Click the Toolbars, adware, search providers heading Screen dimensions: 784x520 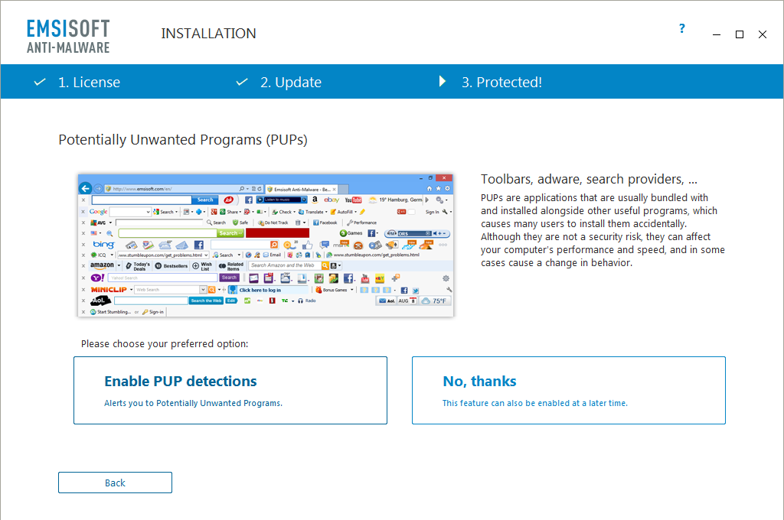pyautogui.click(x=589, y=180)
